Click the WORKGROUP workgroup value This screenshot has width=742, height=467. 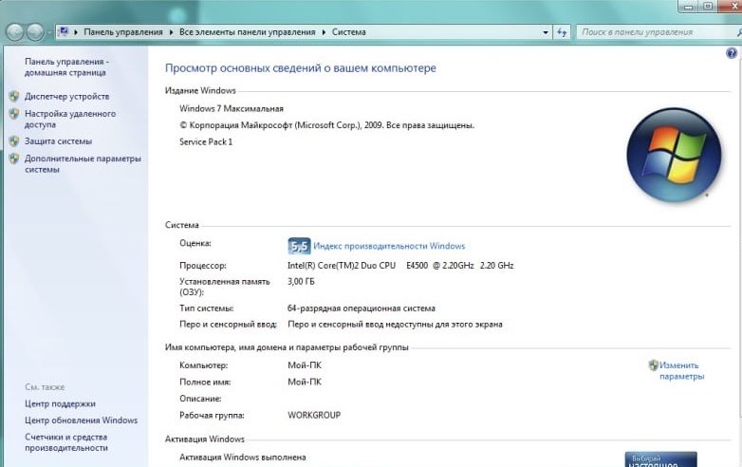click(314, 415)
